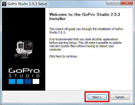Screen dimensions: 135x105
Task: Click the "Welcome to the GoPro Studio 2.5.3 Installer" heading
Action: [x=84, y=17]
